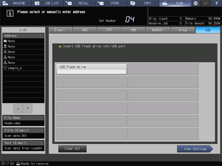Open help with question mark icon
The image size is (222, 166).
coord(216,3)
